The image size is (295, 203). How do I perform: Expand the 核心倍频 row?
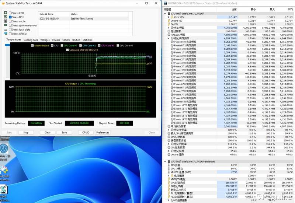(x=169, y=151)
